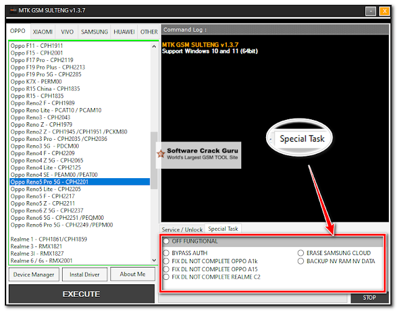Select the BYPASS AUTH option

[x=166, y=253]
